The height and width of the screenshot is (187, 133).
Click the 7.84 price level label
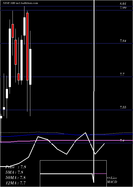pyautogui.click(x=123, y=41)
